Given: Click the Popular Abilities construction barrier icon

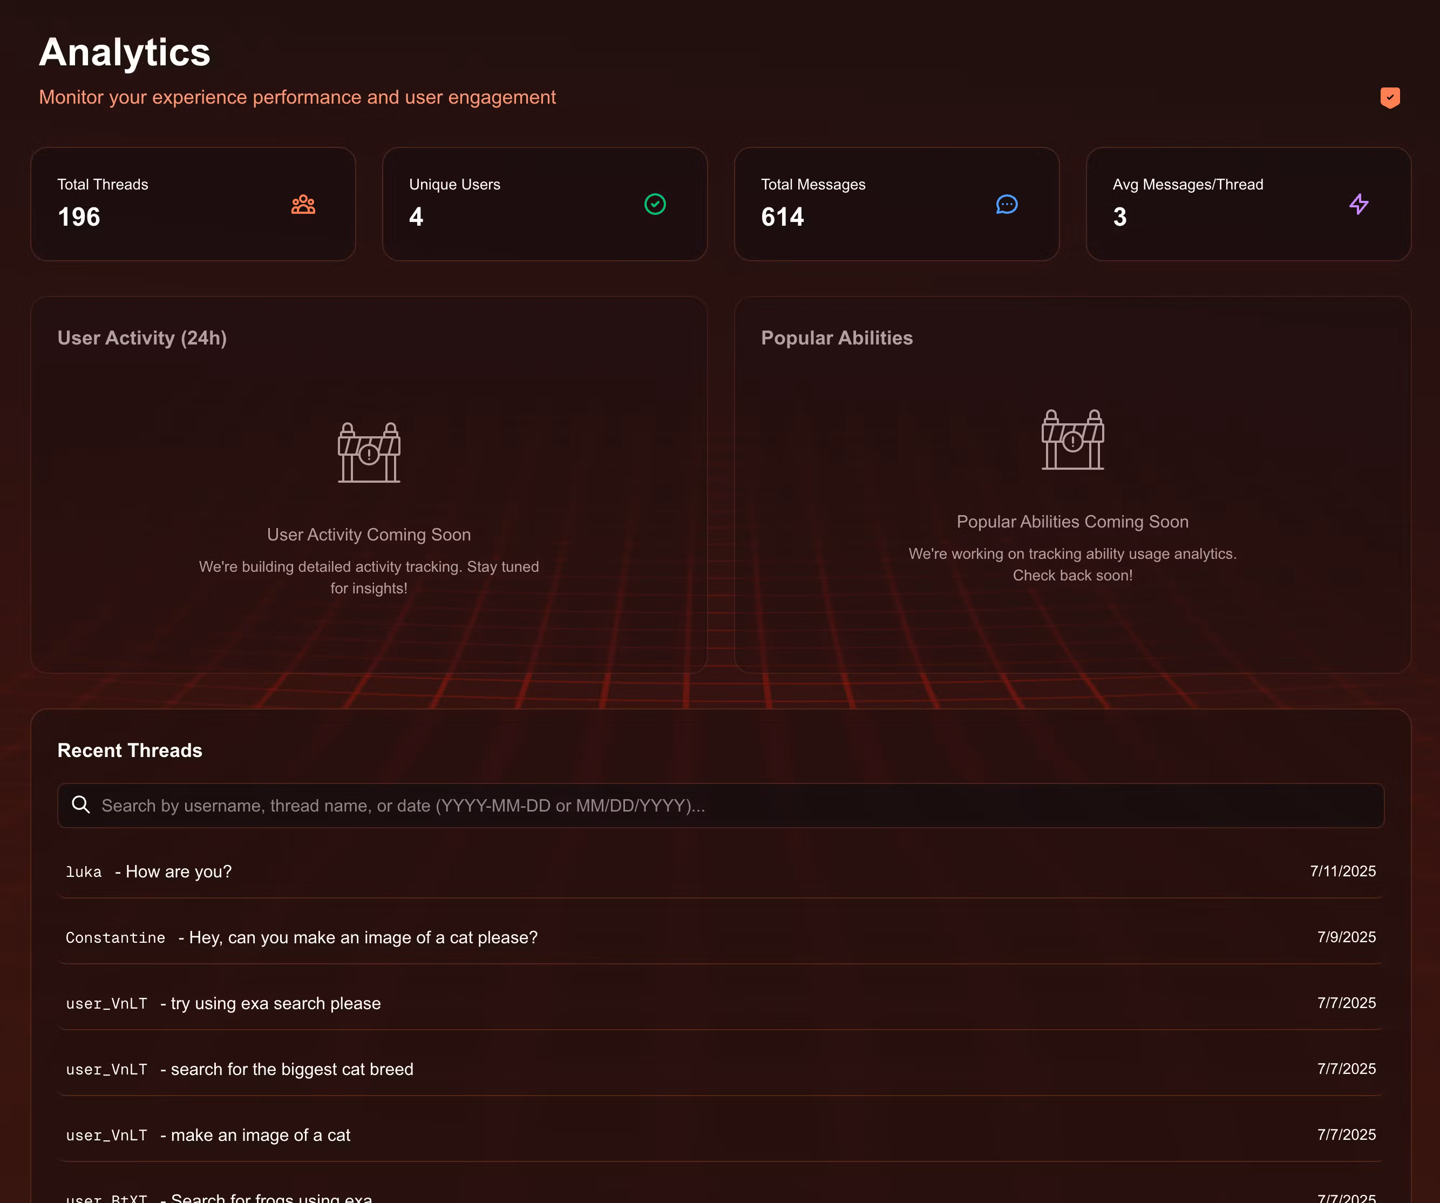Looking at the screenshot, I should 1072,440.
